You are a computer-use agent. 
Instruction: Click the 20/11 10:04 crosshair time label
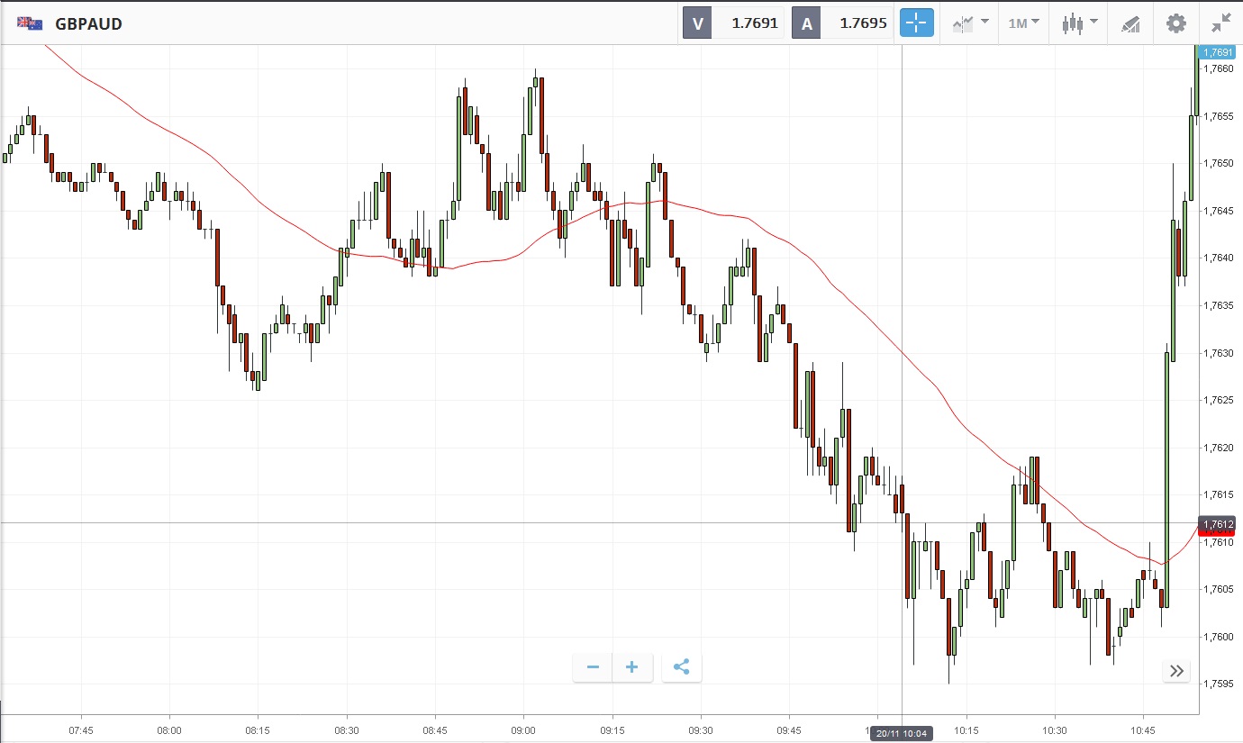coord(903,733)
